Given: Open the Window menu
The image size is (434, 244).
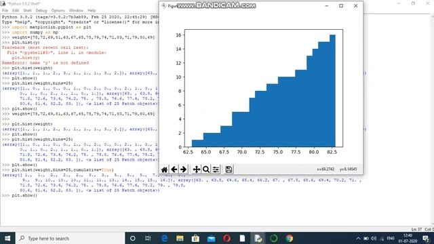Looking at the screenshot, I should 76,11.
